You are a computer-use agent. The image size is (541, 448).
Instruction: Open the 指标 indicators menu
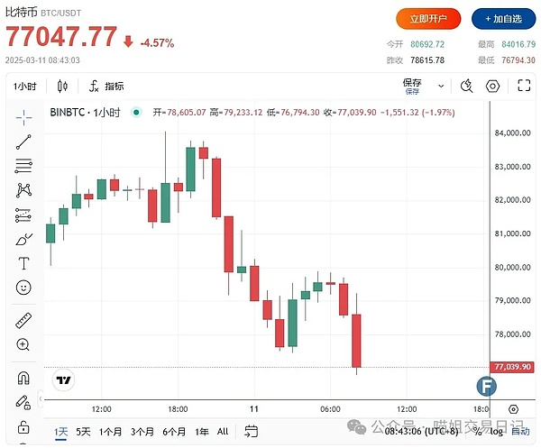[x=105, y=87]
